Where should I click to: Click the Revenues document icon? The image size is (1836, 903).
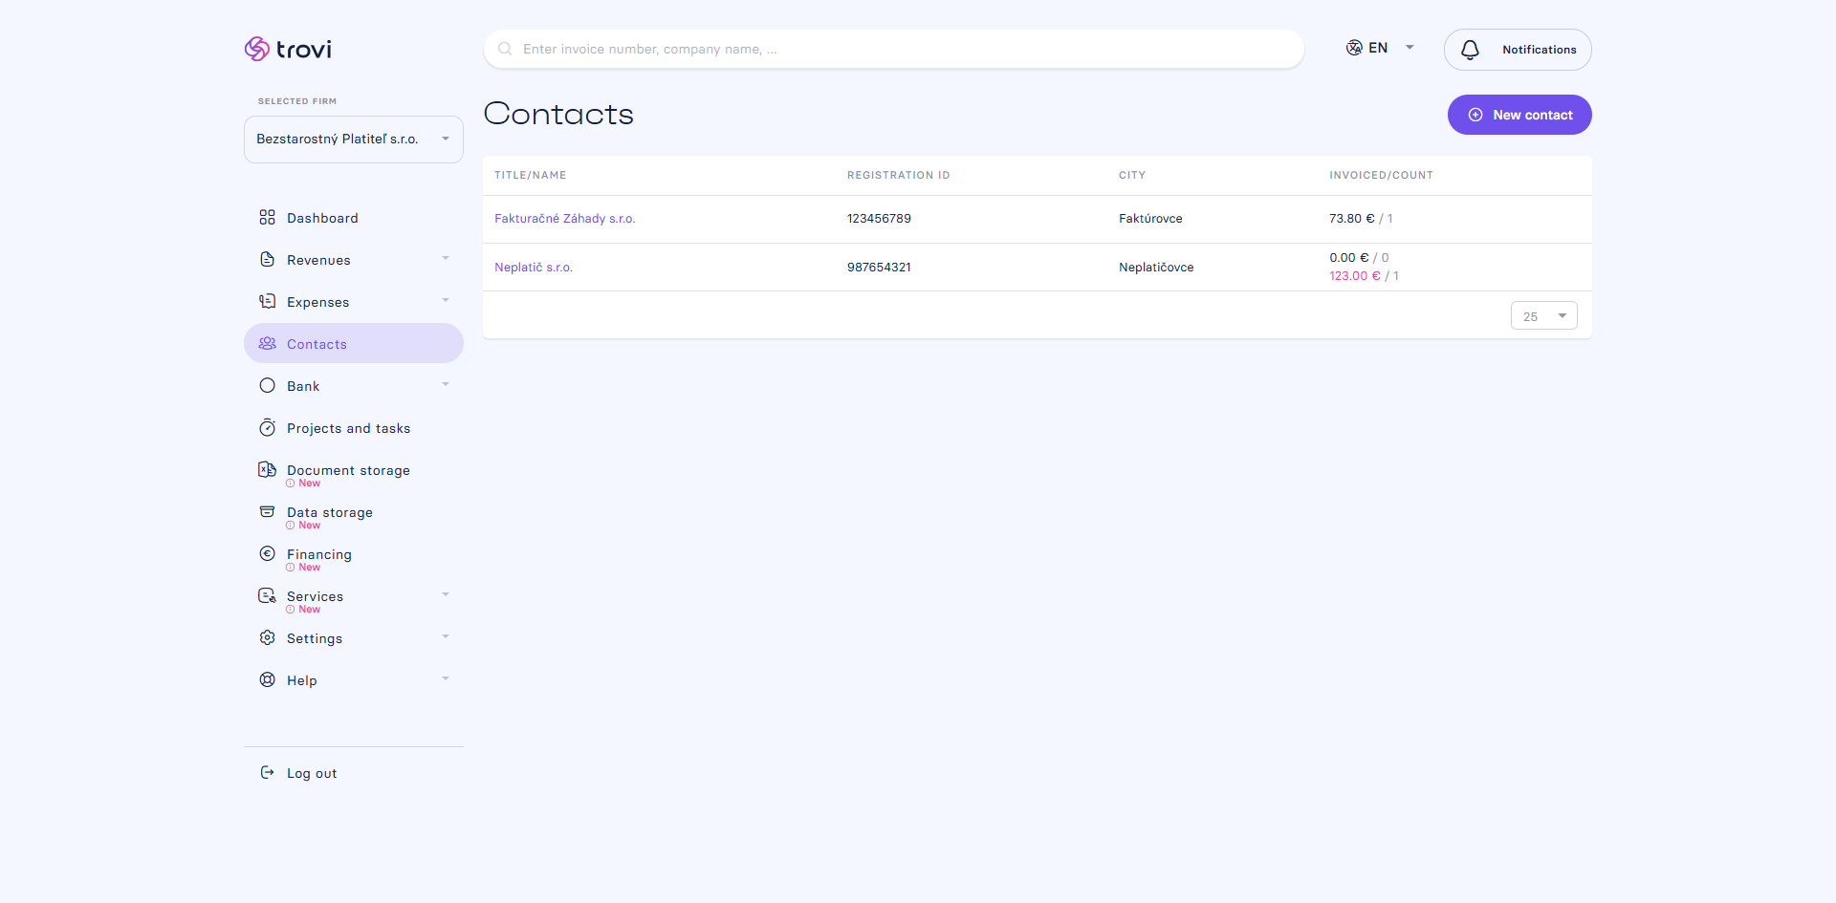click(267, 259)
